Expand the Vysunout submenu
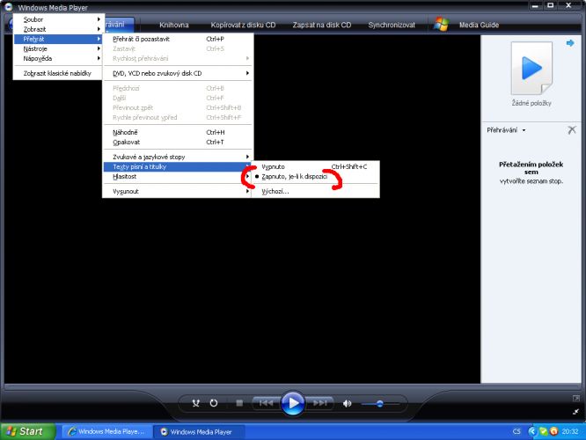Image resolution: width=586 pixels, height=440 pixels. tap(178, 192)
